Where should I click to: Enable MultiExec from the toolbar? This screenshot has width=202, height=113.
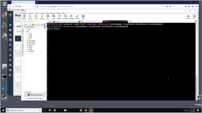[60, 17]
